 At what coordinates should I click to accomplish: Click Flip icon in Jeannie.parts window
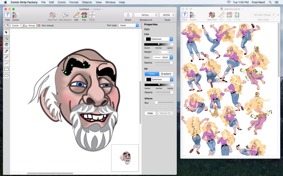(x=229, y=15)
